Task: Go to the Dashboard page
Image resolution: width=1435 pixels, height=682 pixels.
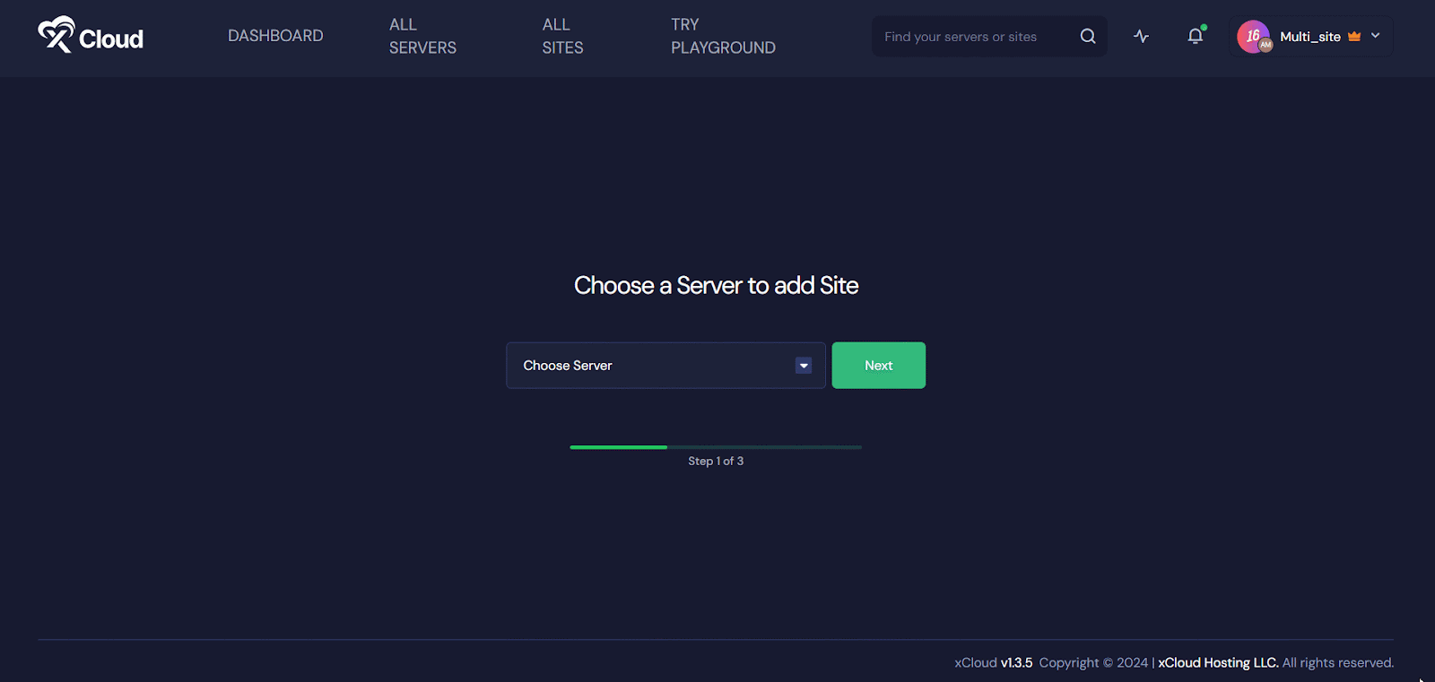Action: 275,36
